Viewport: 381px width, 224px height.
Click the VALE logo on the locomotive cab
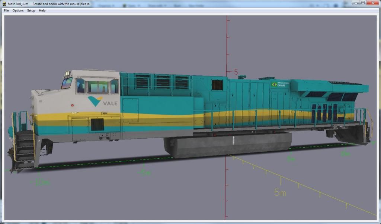click(102, 102)
